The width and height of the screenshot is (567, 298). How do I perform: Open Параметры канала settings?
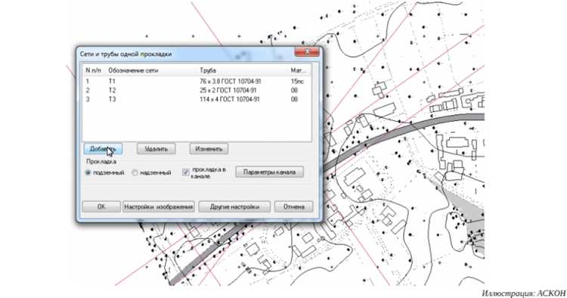[269, 172]
